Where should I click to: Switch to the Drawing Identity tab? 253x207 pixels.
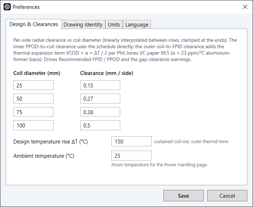[83, 25]
